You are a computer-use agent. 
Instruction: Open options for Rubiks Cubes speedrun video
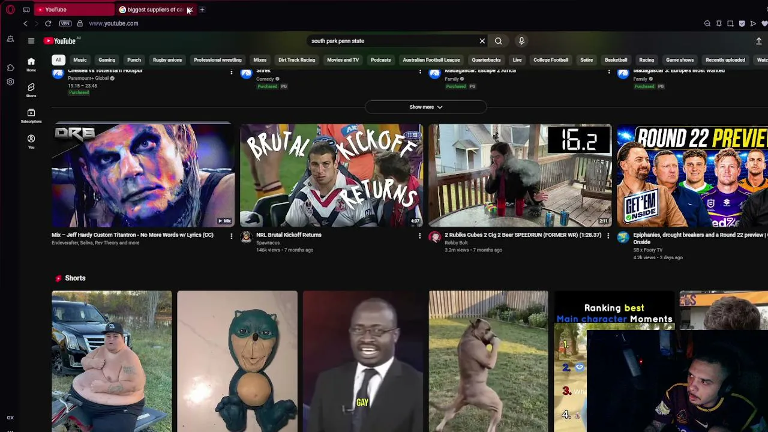click(x=608, y=236)
